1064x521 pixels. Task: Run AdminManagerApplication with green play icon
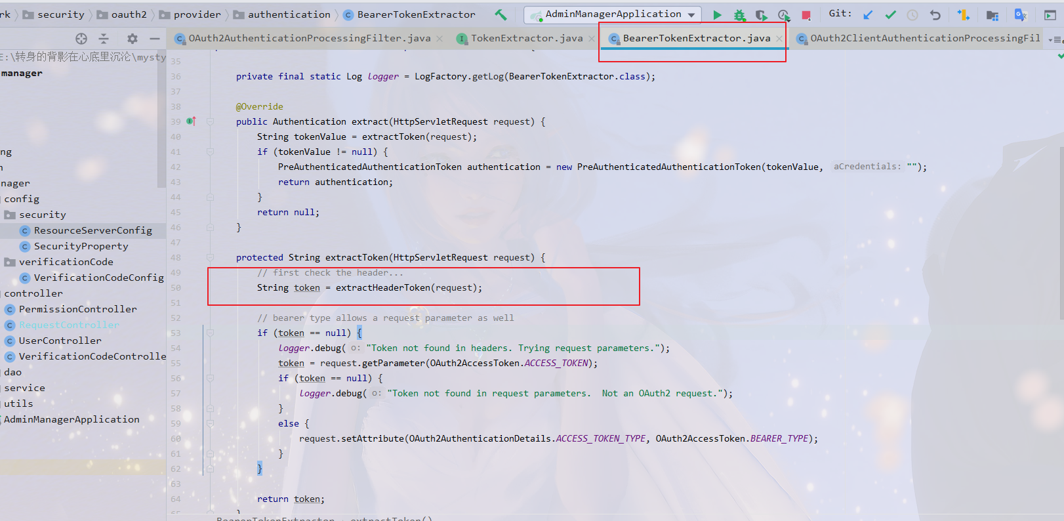tap(717, 14)
